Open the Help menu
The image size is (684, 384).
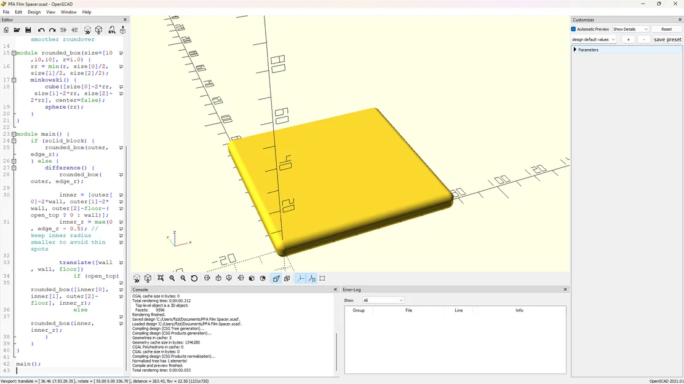[x=87, y=12]
